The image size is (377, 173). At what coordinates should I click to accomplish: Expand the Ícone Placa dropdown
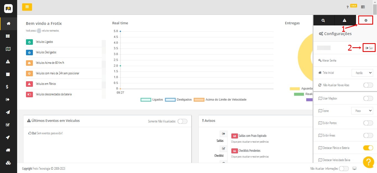[362, 111]
